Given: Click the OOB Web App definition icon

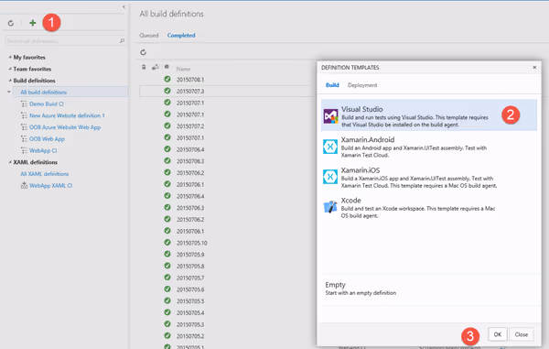Looking at the screenshot, I should pyautogui.click(x=24, y=138).
